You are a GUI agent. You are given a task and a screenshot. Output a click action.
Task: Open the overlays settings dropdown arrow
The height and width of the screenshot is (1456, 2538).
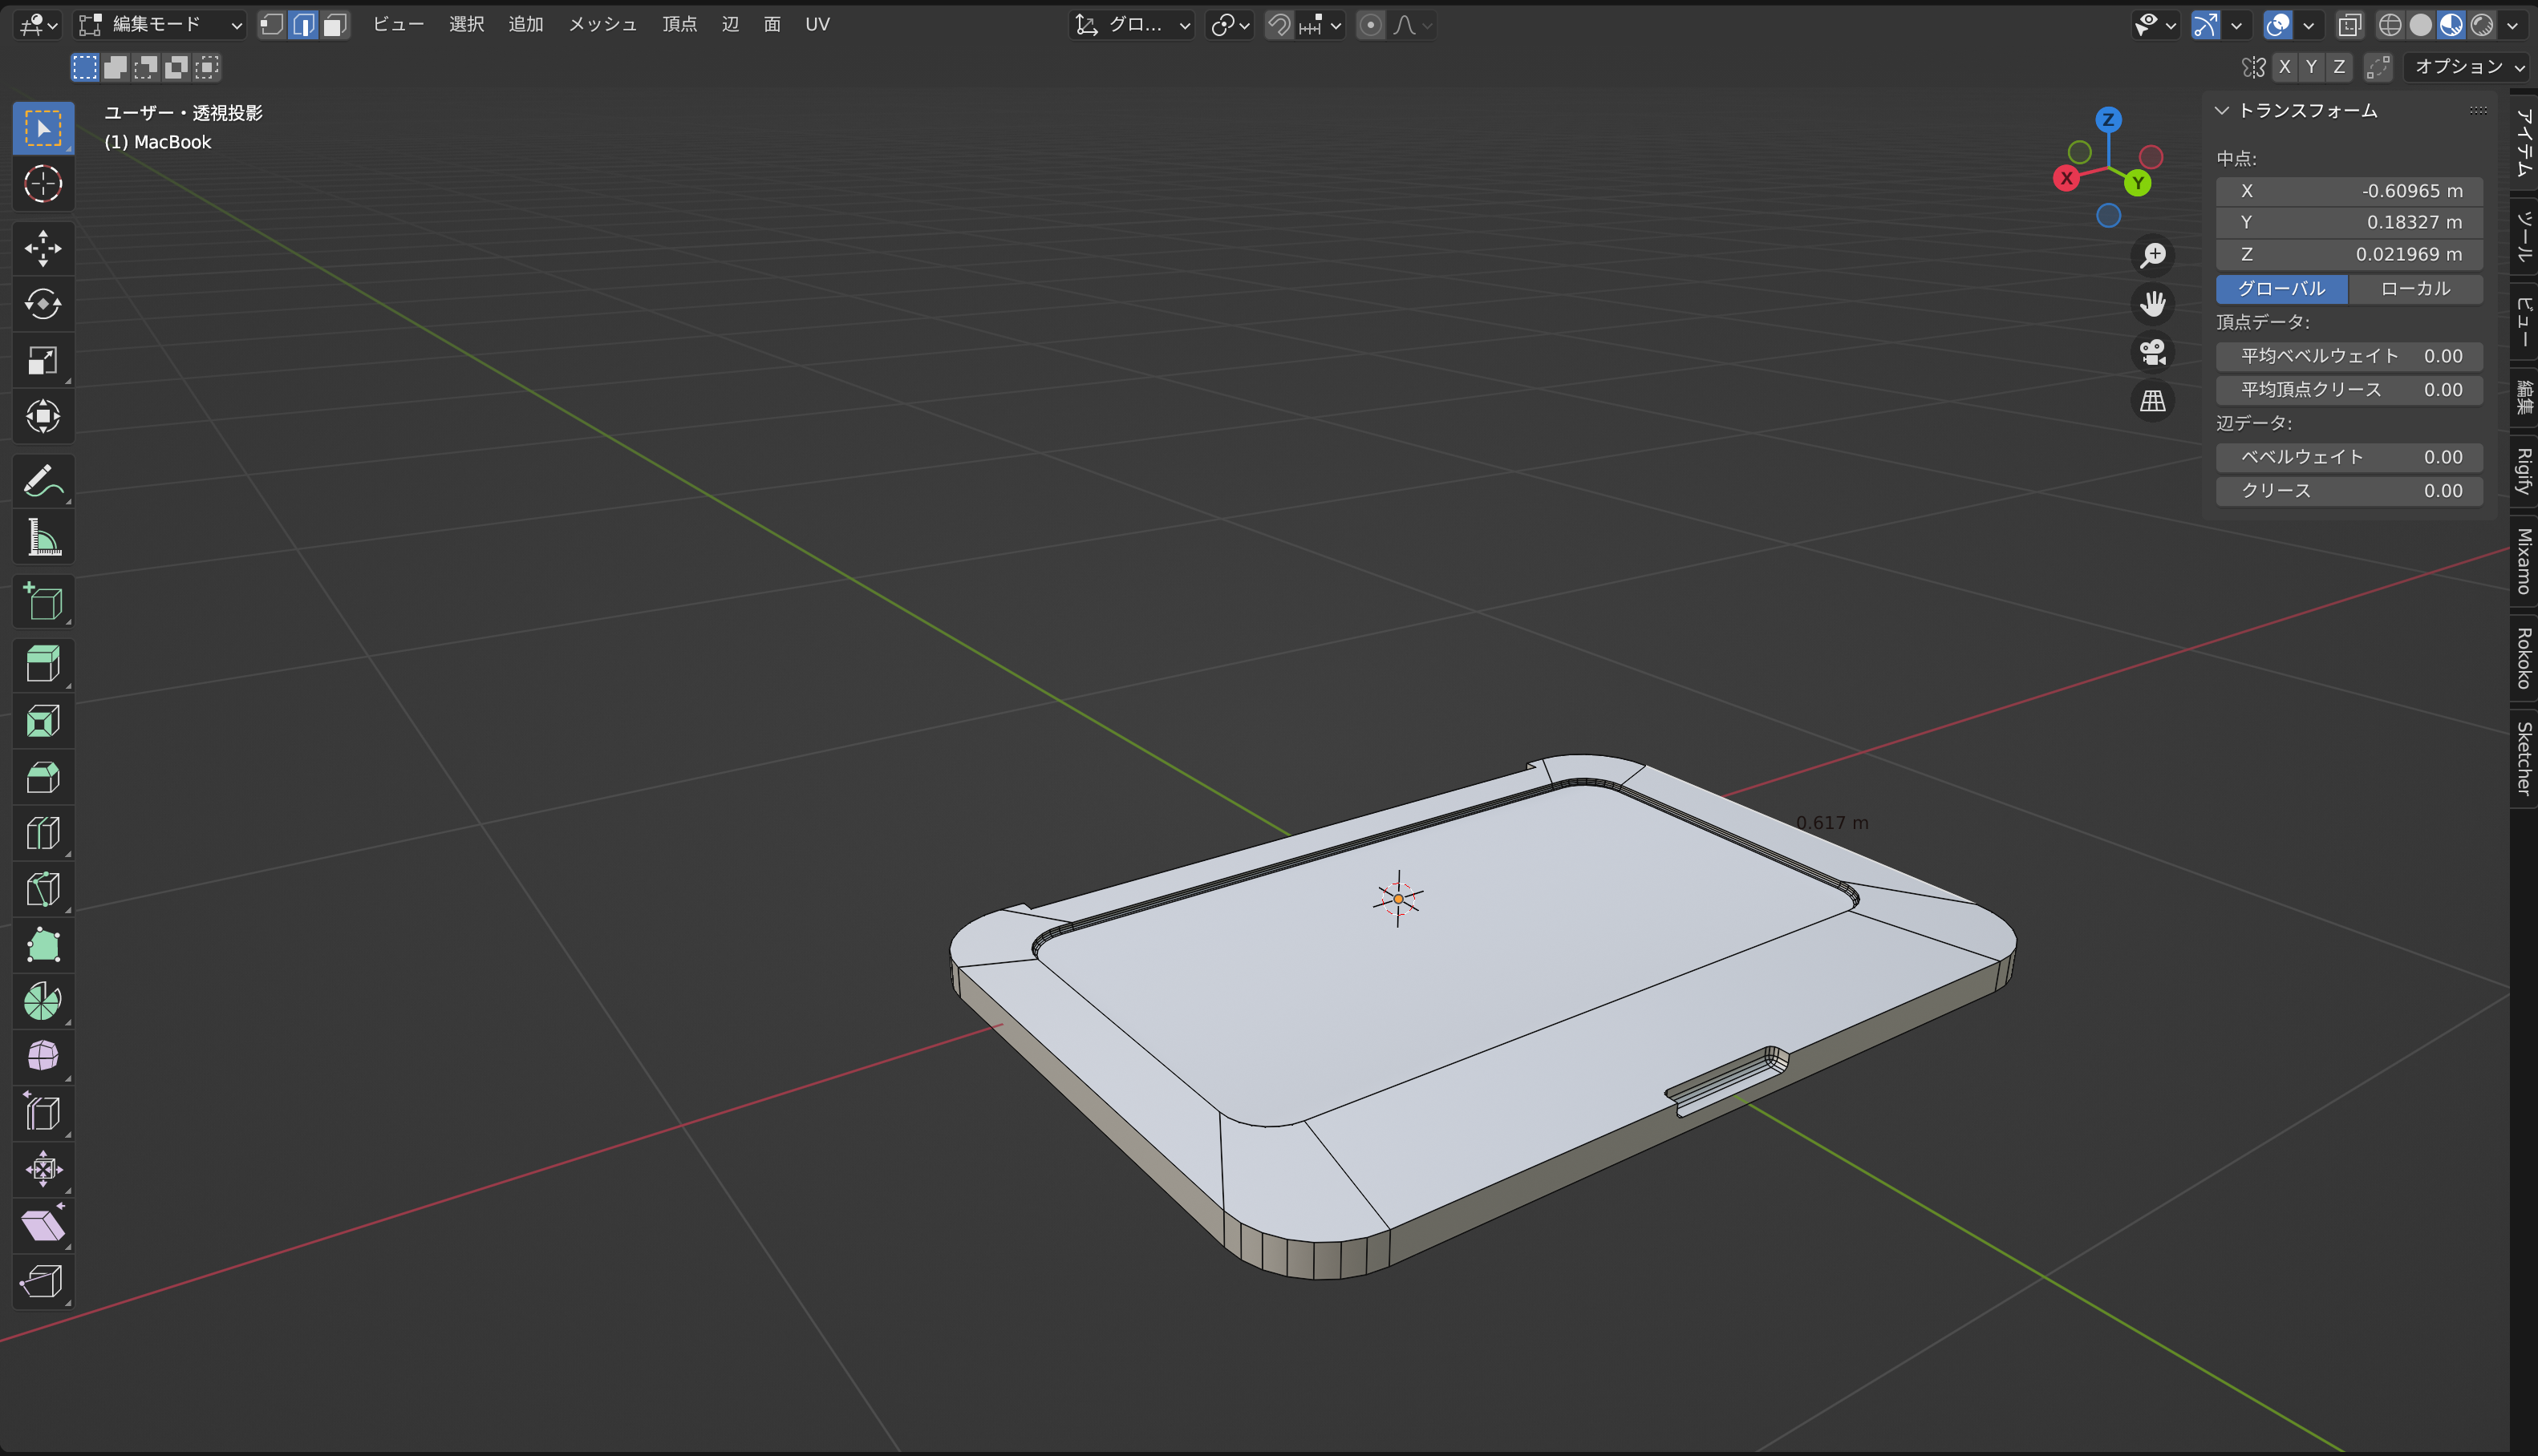pyautogui.click(x=2308, y=25)
